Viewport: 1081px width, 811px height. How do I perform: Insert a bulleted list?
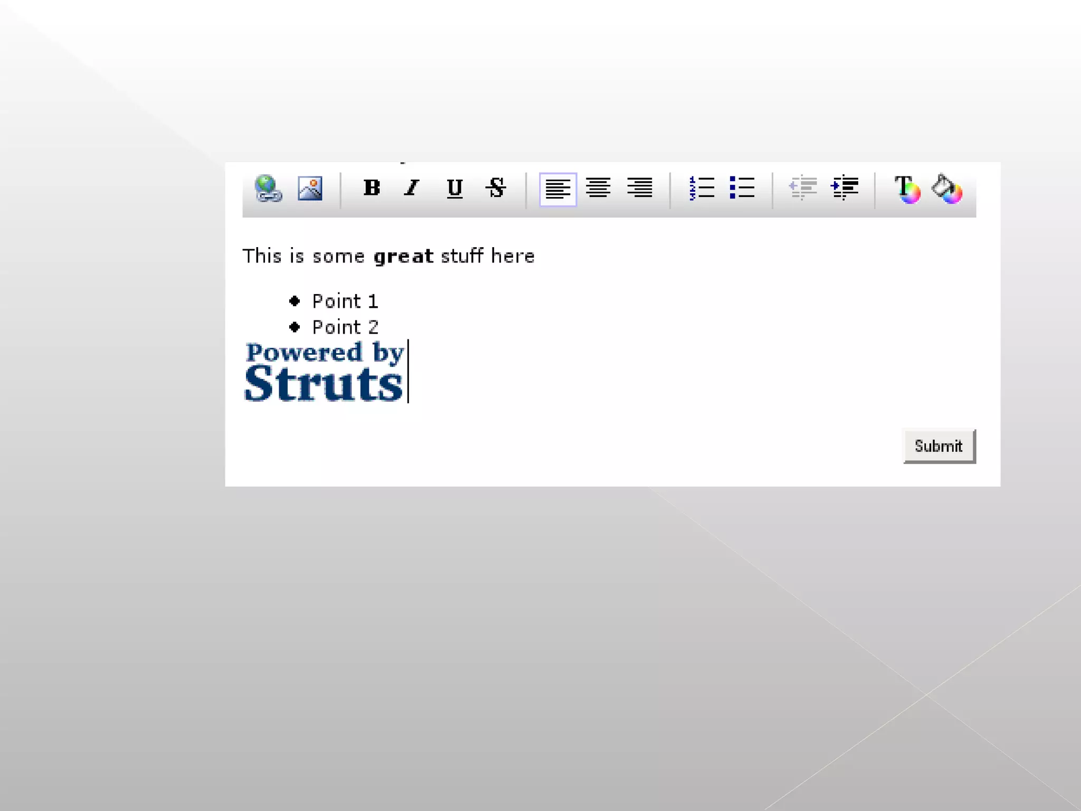[742, 188]
